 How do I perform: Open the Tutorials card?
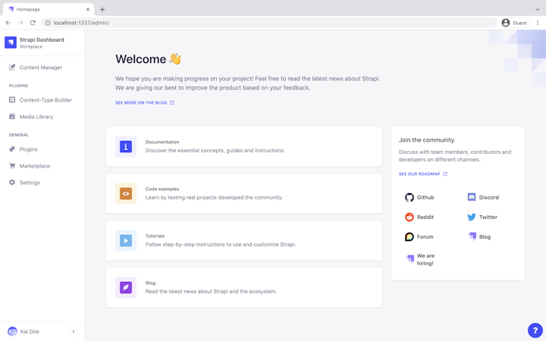point(244,240)
